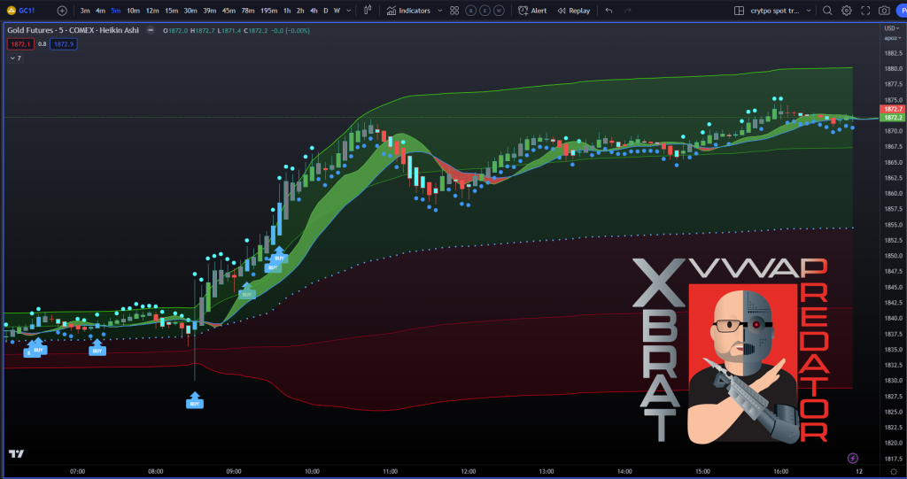Click the red sell price 1872.1
The image size is (907, 479).
click(21, 44)
